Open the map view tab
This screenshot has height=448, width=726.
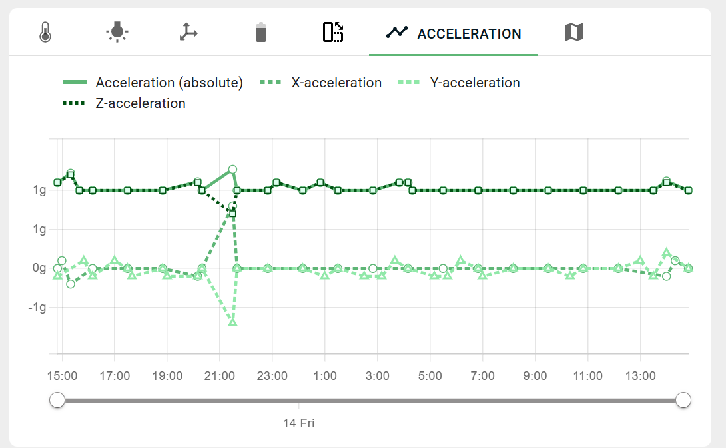[574, 31]
